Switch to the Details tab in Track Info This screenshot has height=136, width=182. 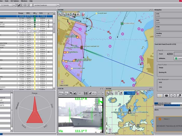click(160, 103)
